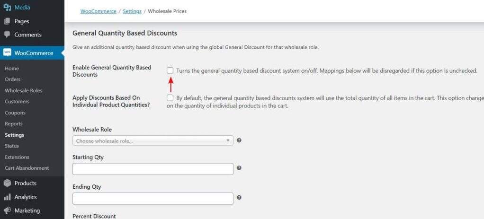This screenshot has width=484, height=219.
Task: Go to Orders in WooCommerce menu
Action: pyautogui.click(x=13, y=79)
